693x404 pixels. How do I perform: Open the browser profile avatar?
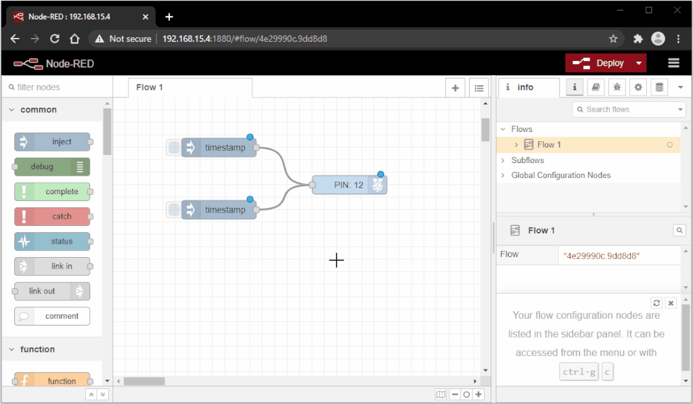[x=658, y=39]
